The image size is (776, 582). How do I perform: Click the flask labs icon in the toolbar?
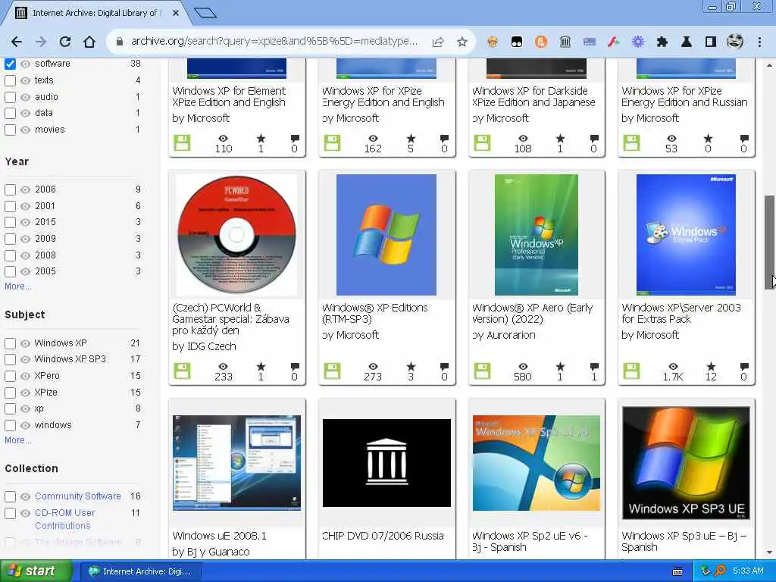pos(687,42)
